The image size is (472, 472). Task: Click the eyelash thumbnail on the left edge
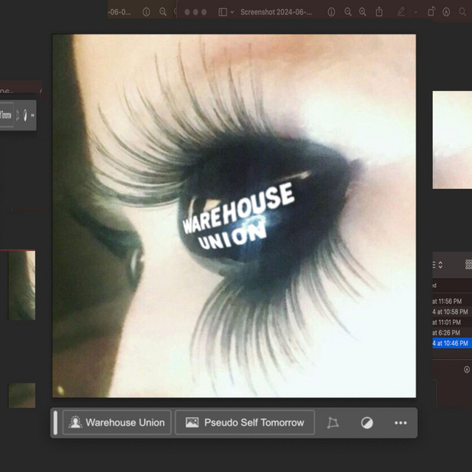(x=21, y=285)
